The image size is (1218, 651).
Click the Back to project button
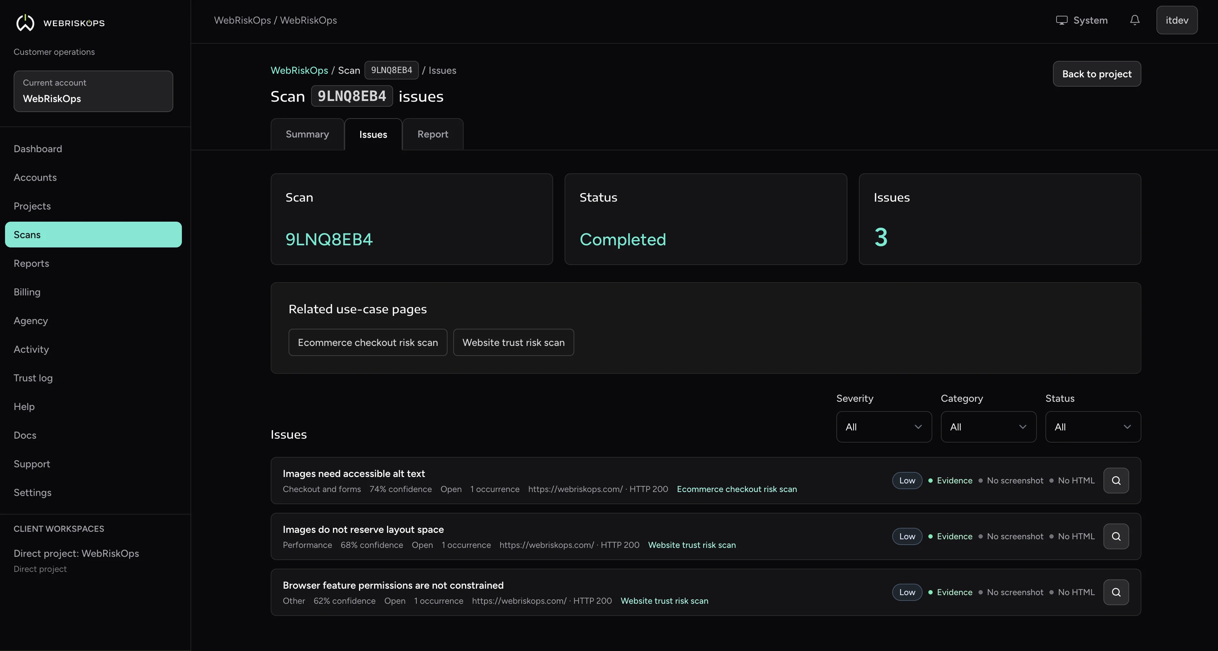pyautogui.click(x=1097, y=74)
